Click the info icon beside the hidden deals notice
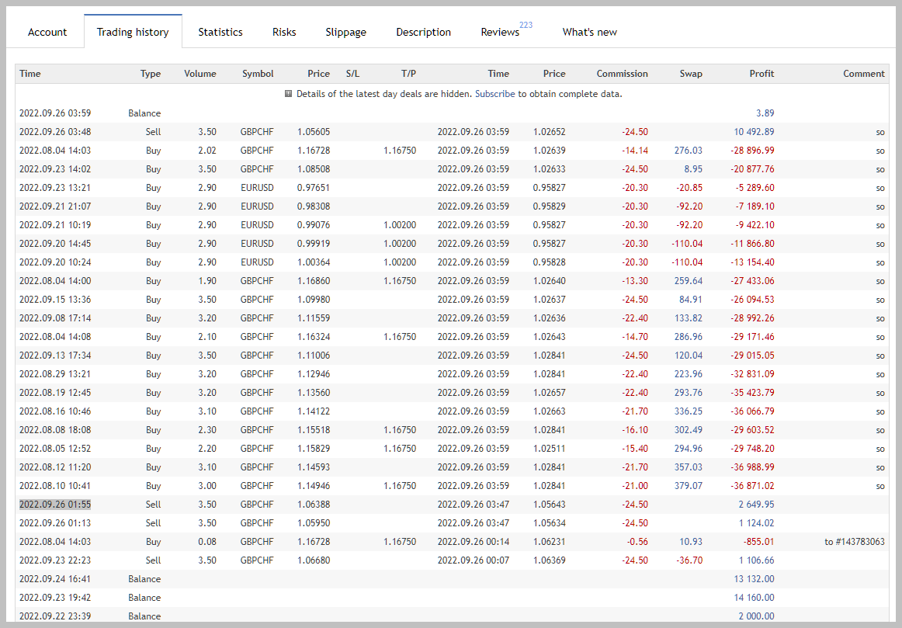The image size is (902, 628). pos(288,94)
